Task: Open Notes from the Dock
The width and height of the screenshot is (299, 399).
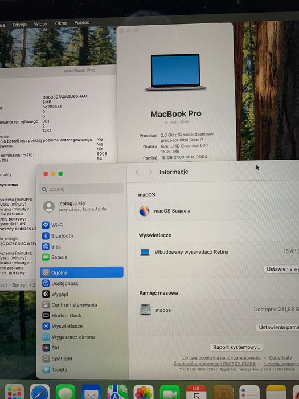Action: pos(276,392)
